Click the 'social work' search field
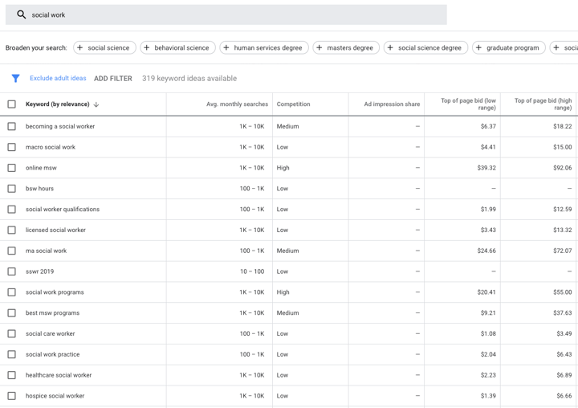This screenshot has width=578, height=408. (x=226, y=14)
